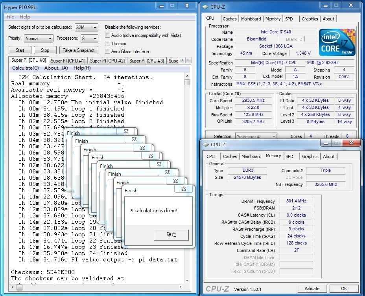The image size is (365, 296).
Task: Click the 24576 MBytes memory size value
Action: 247,177
